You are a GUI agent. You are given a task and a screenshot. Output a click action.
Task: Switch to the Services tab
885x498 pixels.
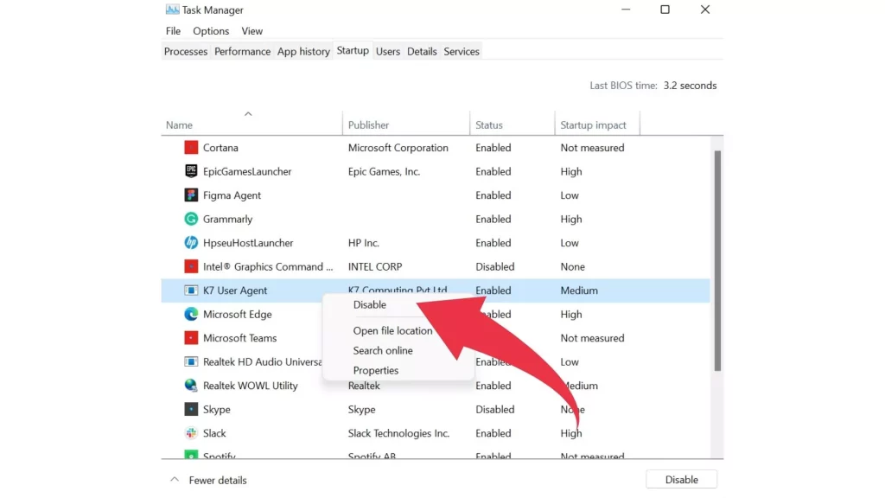coord(462,51)
